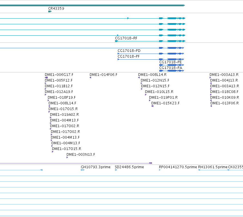The image size is (243, 217).
Task: Select the GH10793.3prime EST label
Action: click(96, 167)
